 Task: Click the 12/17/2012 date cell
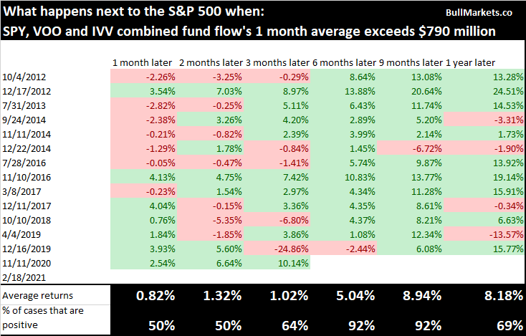pyautogui.click(x=23, y=90)
